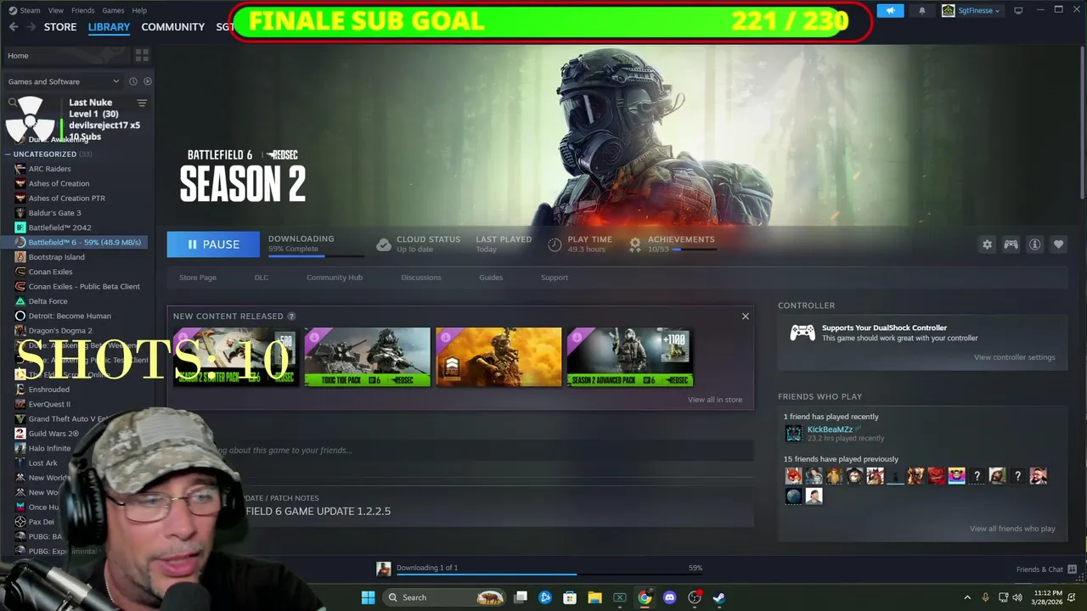The height and width of the screenshot is (611, 1087).
Task: Click the recent activity clock filter
Action: (132, 81)
